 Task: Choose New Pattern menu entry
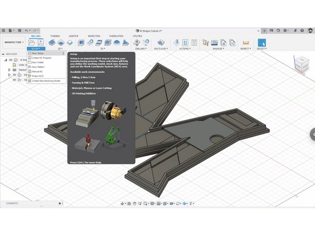pyautogui.click(x=46, y=67)
